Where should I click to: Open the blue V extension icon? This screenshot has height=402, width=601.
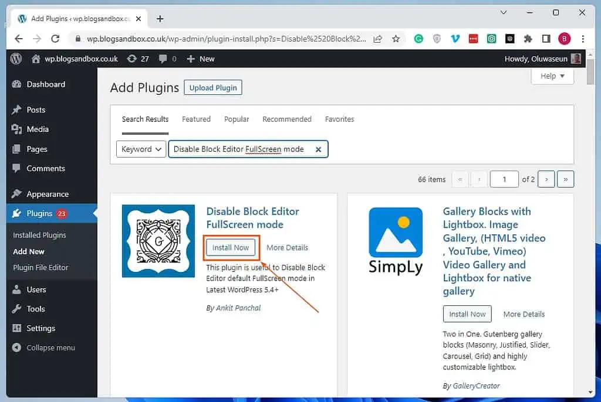(x=455, y=39)
